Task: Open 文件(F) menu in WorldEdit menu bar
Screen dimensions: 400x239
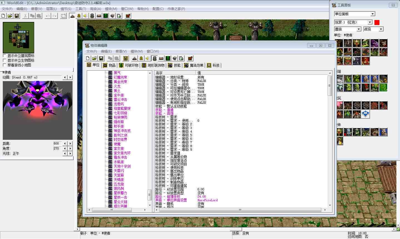Action: [x=7, y=9]
